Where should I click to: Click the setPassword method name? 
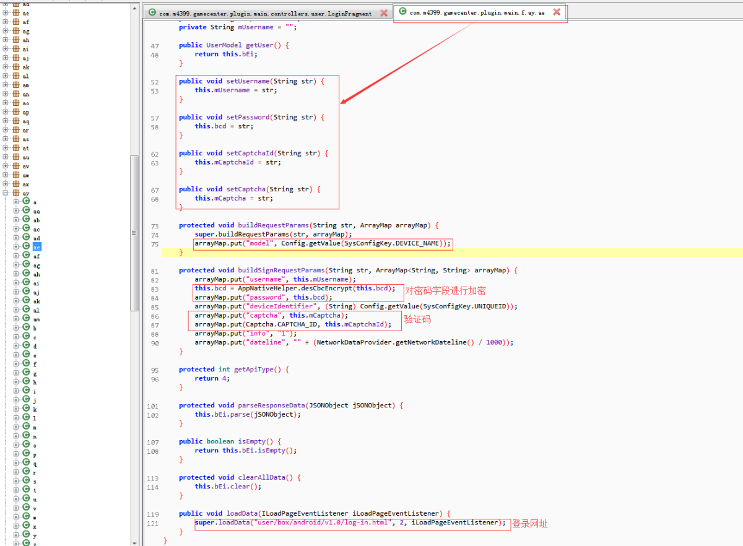click(248, 117)
